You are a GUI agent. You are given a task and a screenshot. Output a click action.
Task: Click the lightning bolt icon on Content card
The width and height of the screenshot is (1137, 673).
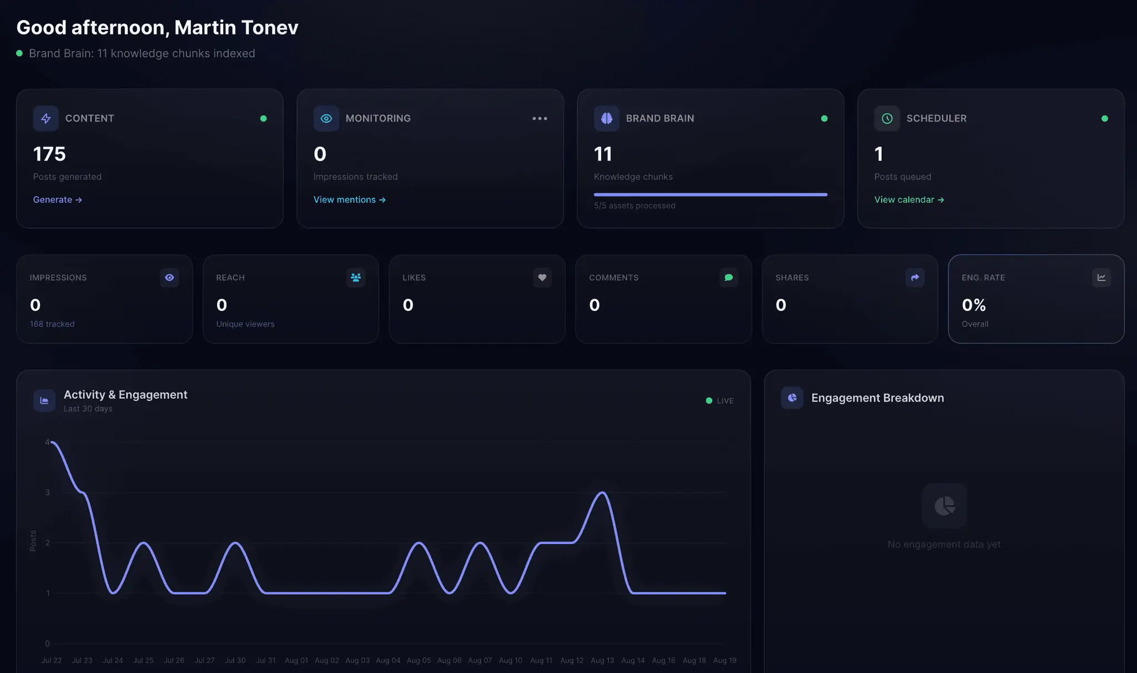[x=46, y=118]
